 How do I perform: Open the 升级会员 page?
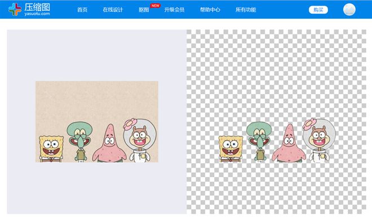coord(174,10)
